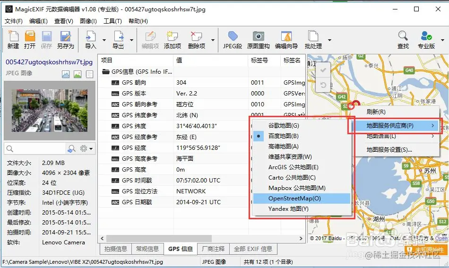Click the 项目 column header

[x=136, y=60]
